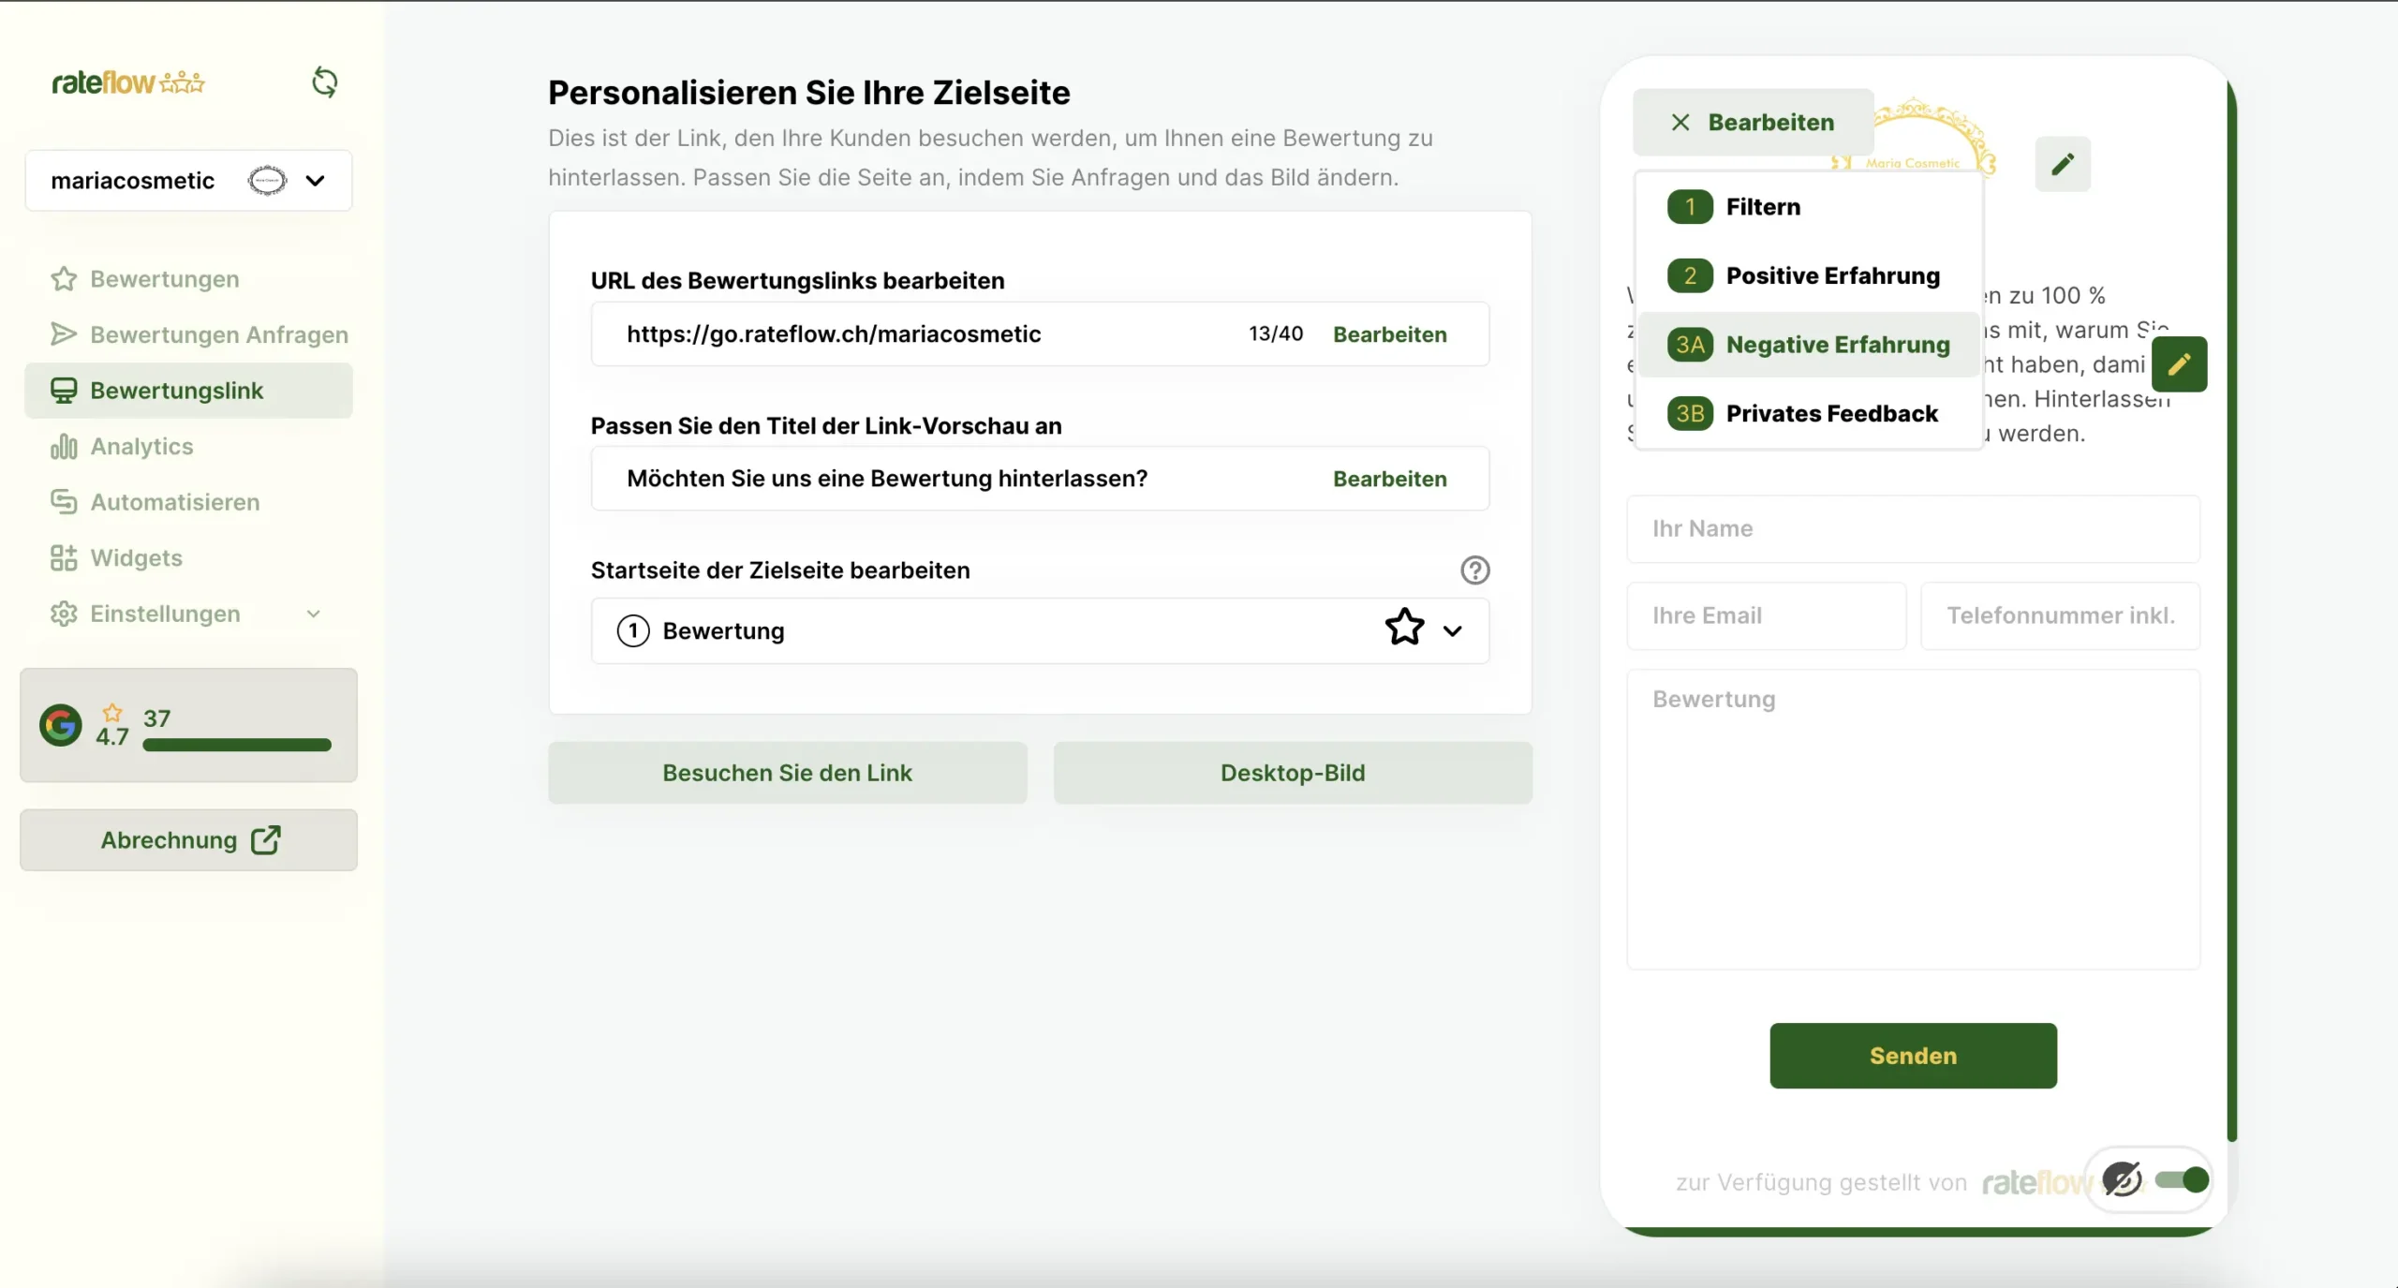
Task: Click Bearbeiten next to the rateflow URL
Action: [1389, 334]
